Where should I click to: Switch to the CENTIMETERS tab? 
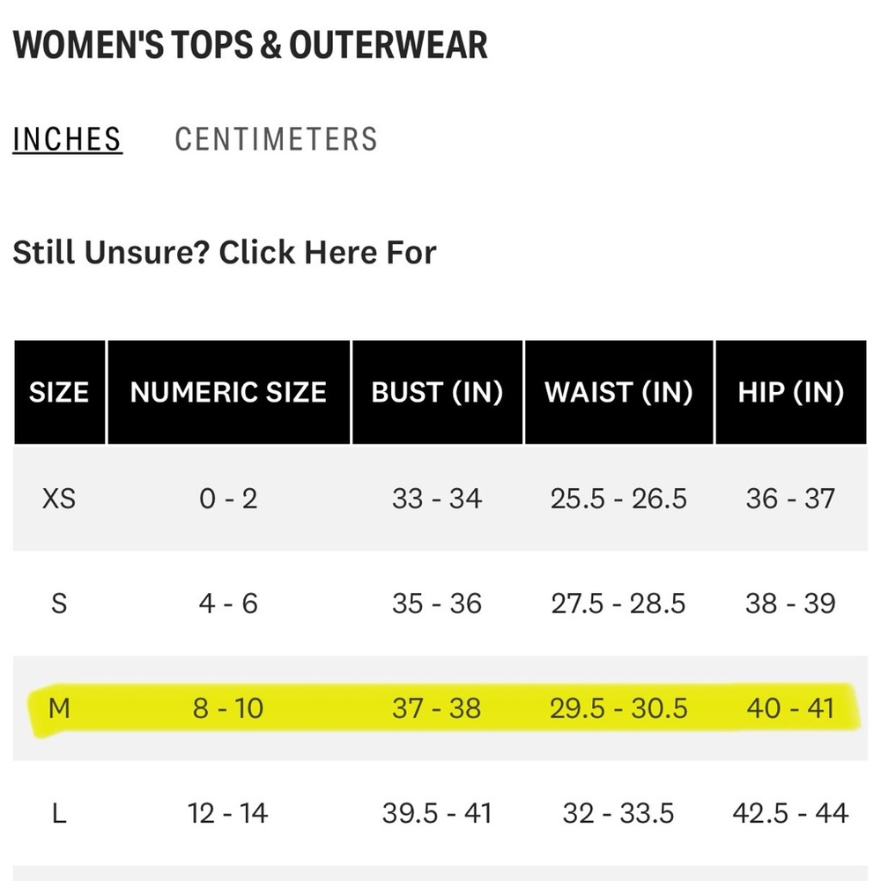276,139
